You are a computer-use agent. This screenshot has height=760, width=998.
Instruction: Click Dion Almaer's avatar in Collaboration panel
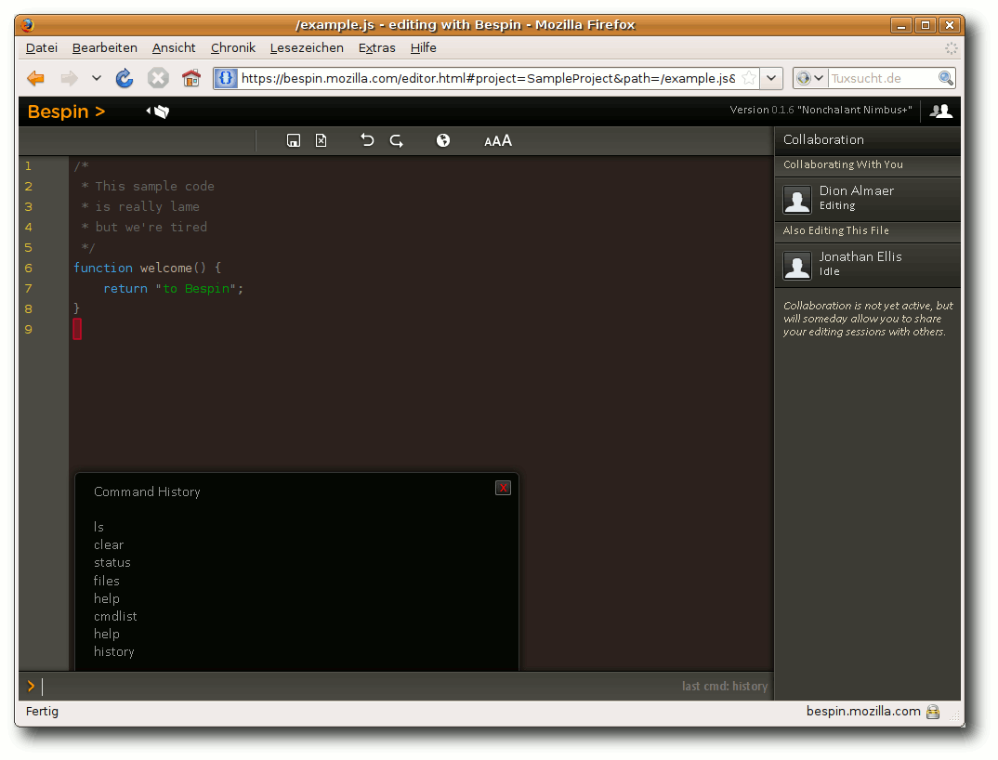(x=797, y=199)
